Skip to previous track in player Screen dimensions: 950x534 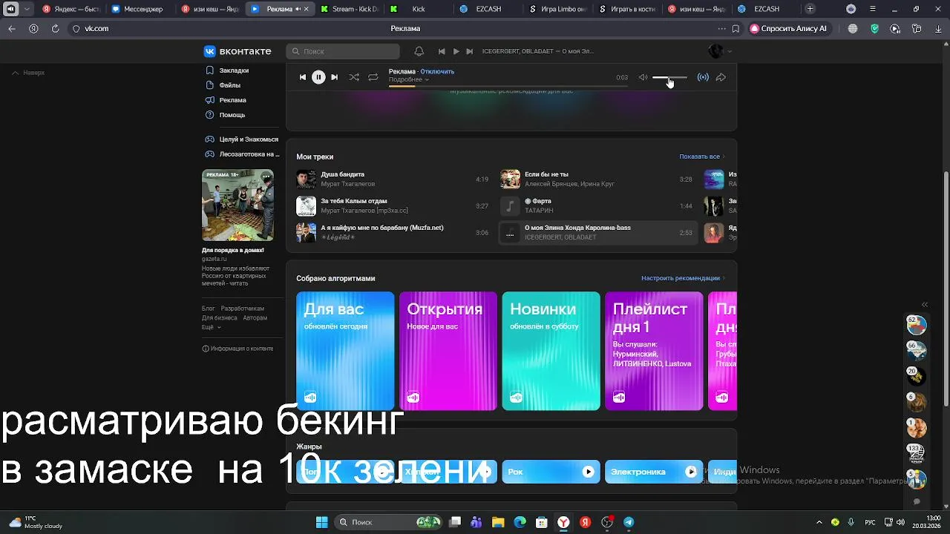(x=302, y=77)
